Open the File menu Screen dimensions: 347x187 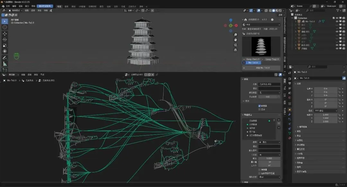(8, 6)
